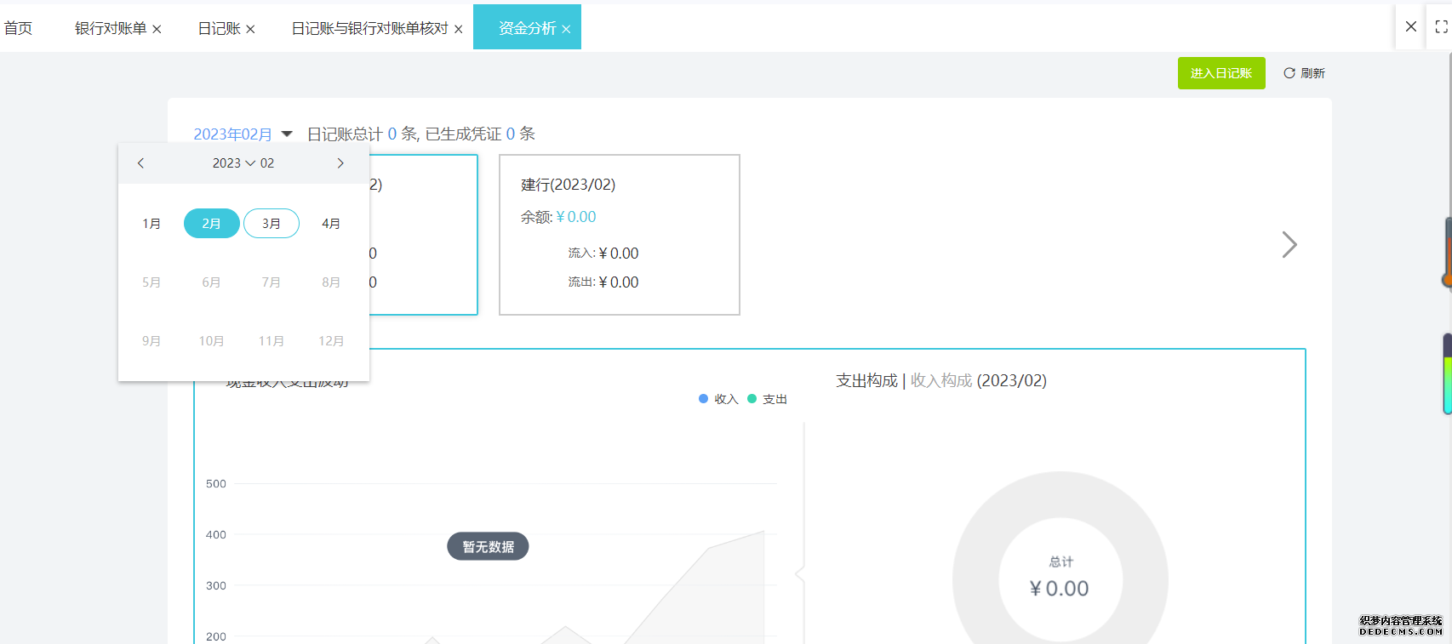This screenshot has width=1452, height=644.
Task: Switch to 收入构成 view
Action: click(x=941, y=380)
